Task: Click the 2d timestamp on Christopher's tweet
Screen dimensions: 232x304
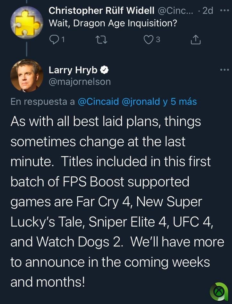Action: point(208,11)
